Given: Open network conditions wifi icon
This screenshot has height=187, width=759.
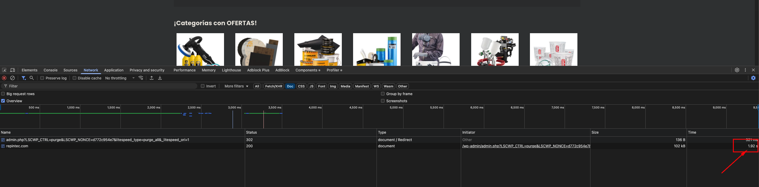Looking at the screenshot, I should 141,78.
